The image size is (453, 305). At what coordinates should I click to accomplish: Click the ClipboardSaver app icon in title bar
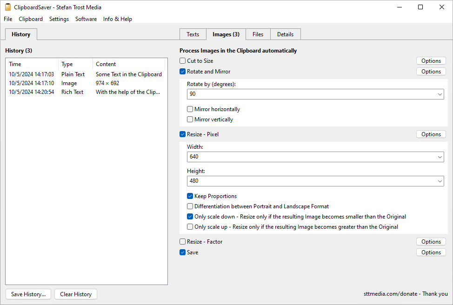coord(7,7)
